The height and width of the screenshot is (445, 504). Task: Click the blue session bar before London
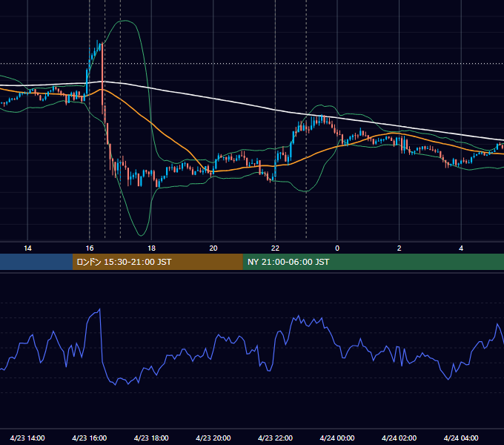(36, 262)
